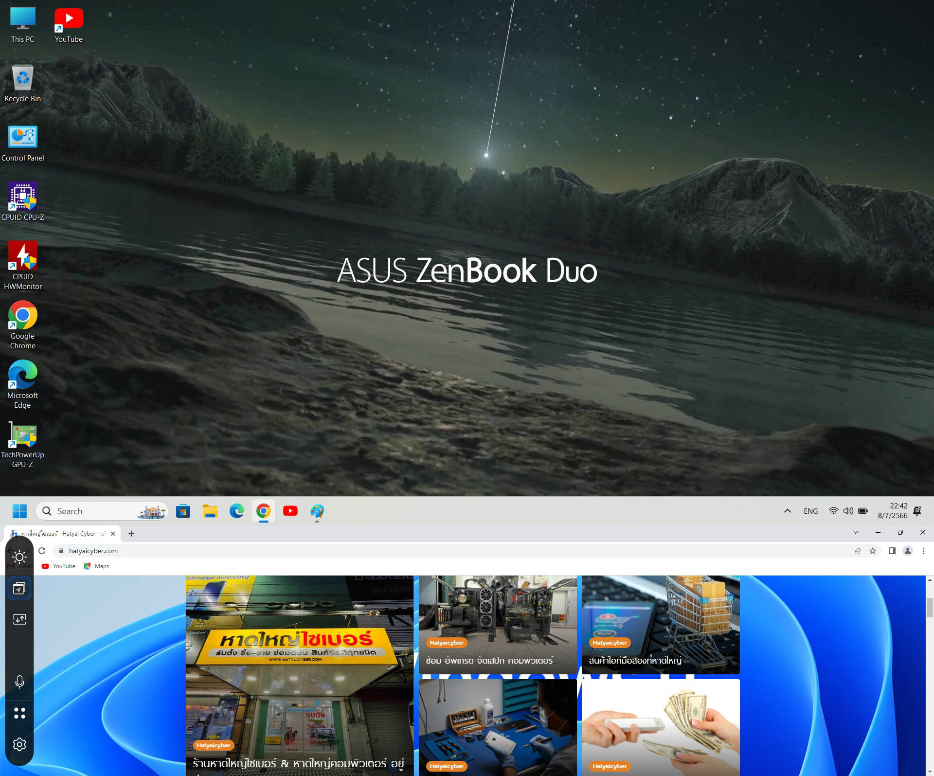The height and width of the screenshot is (776, 934).
Task: Open the volume speaker tray icon
Action: (848, 511)
